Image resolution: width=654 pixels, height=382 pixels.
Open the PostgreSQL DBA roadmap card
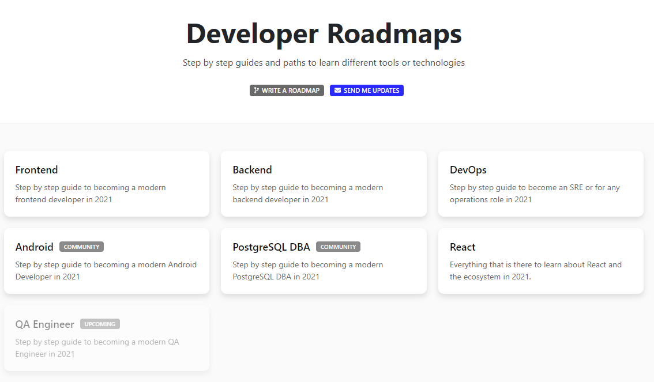coord(324,261)
